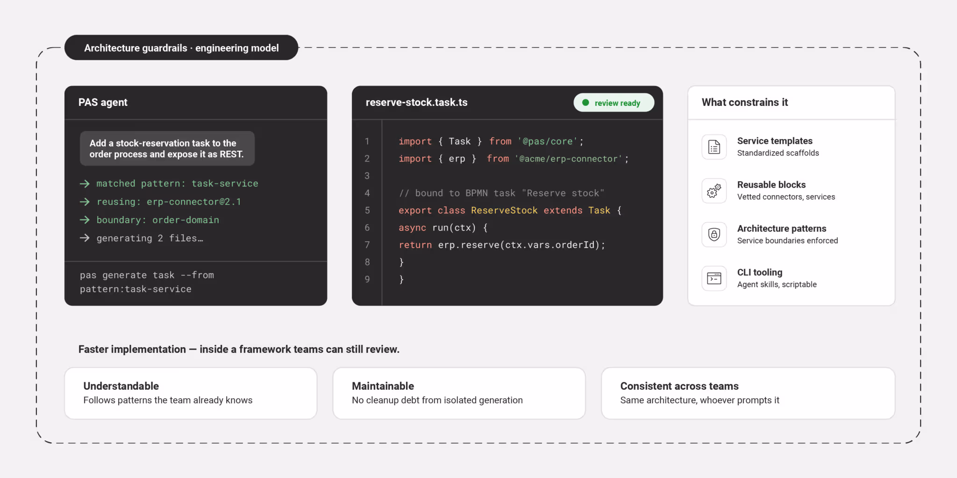Click the arrow before 'matched pattern: task-service'

[x=85, y=184]
